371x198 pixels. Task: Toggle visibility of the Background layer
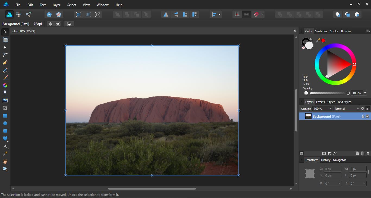coord(368,116)
